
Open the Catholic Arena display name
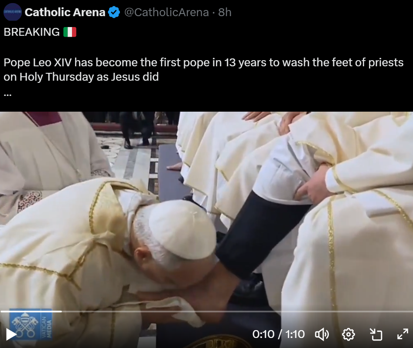pyautogui.click(x=65, y=12)
